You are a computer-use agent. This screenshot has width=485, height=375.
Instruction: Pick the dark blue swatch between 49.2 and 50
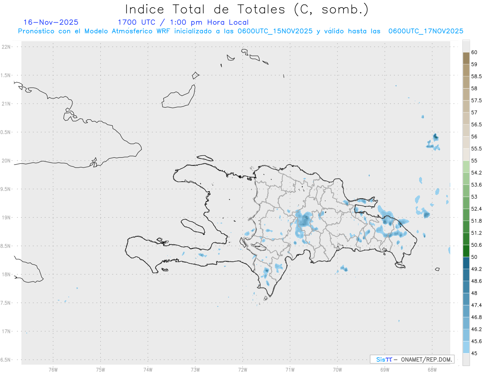(x=466, y=263)
